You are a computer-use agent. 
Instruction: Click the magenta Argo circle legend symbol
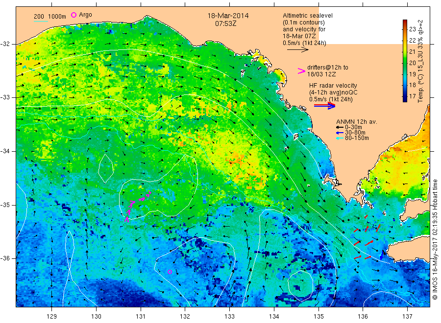pyautogui.click(x=73, y=15)
